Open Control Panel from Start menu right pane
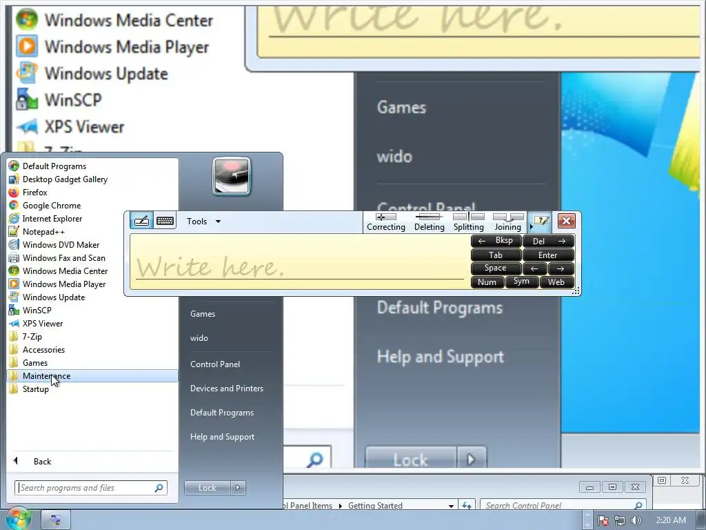706x530 pixels. [x=215, y=364]
